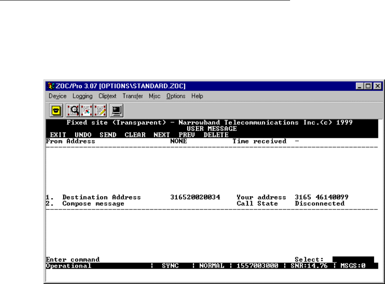Click the Enter command prompt text
Image resolution: width=385 pixels, height=284 pixels.
tap(73, 259)
